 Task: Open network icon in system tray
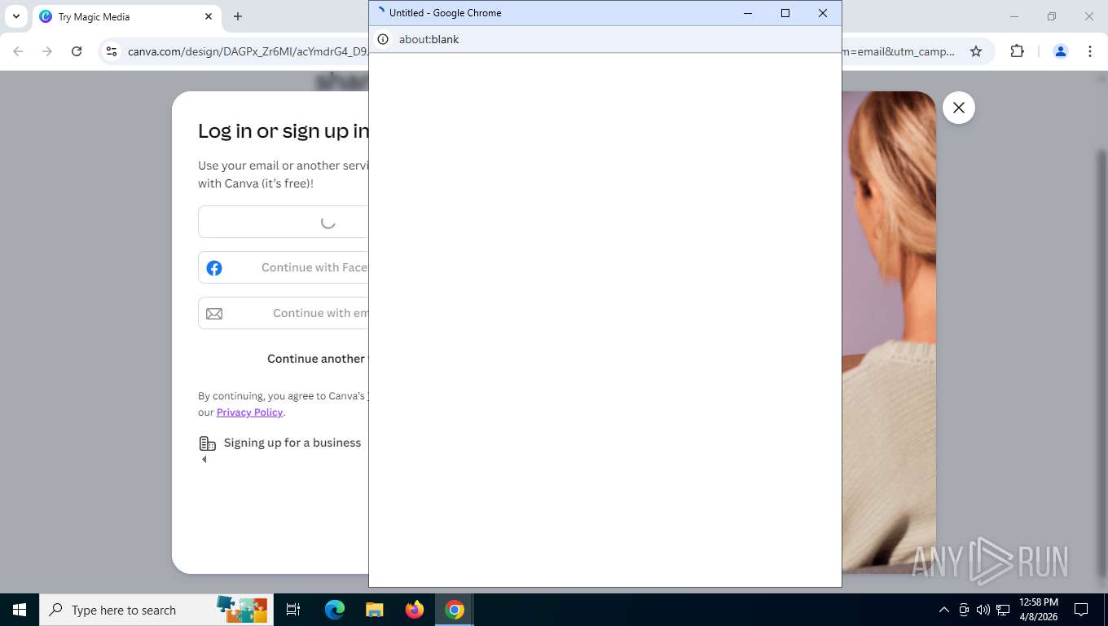1004,610
